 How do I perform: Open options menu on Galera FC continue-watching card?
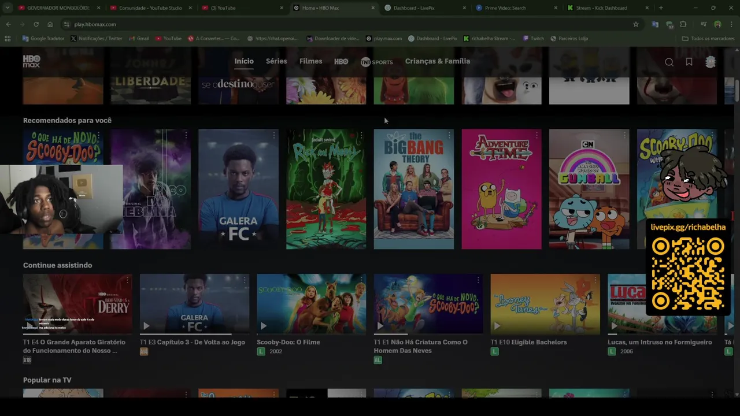click(x=245, y=280)
